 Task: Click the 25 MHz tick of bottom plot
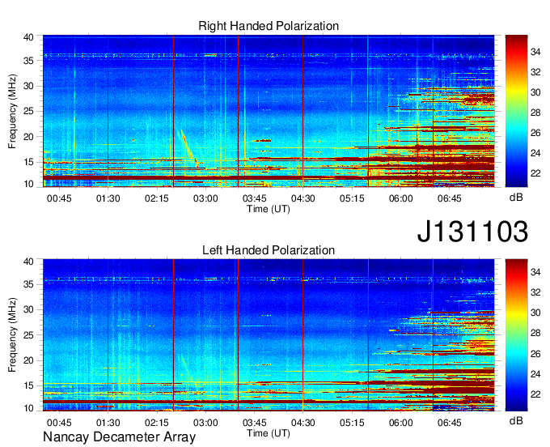pos(28,335)
